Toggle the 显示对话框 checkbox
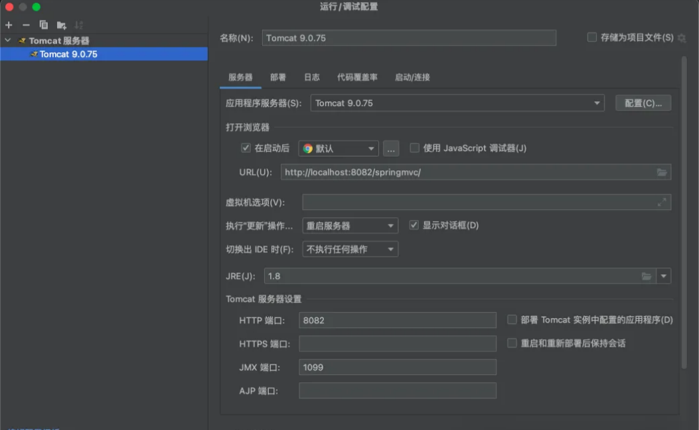The width and height of the screenshot is (699, 430). coord(414,225)
